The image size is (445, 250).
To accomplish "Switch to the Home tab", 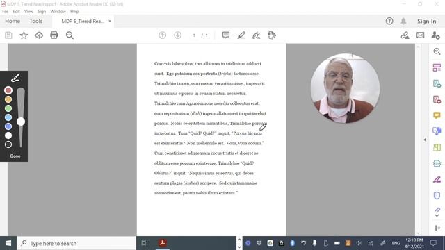I will 13,22.
